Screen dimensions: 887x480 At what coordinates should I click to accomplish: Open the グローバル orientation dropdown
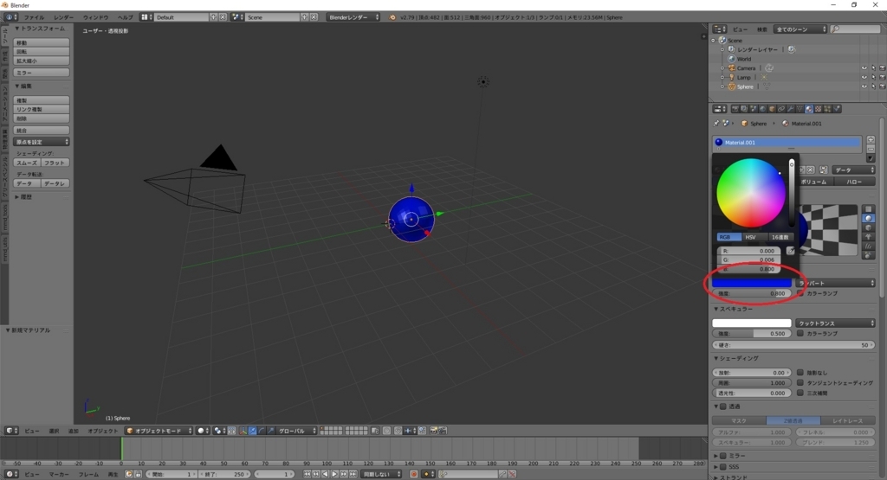click(x=296, y=431)
